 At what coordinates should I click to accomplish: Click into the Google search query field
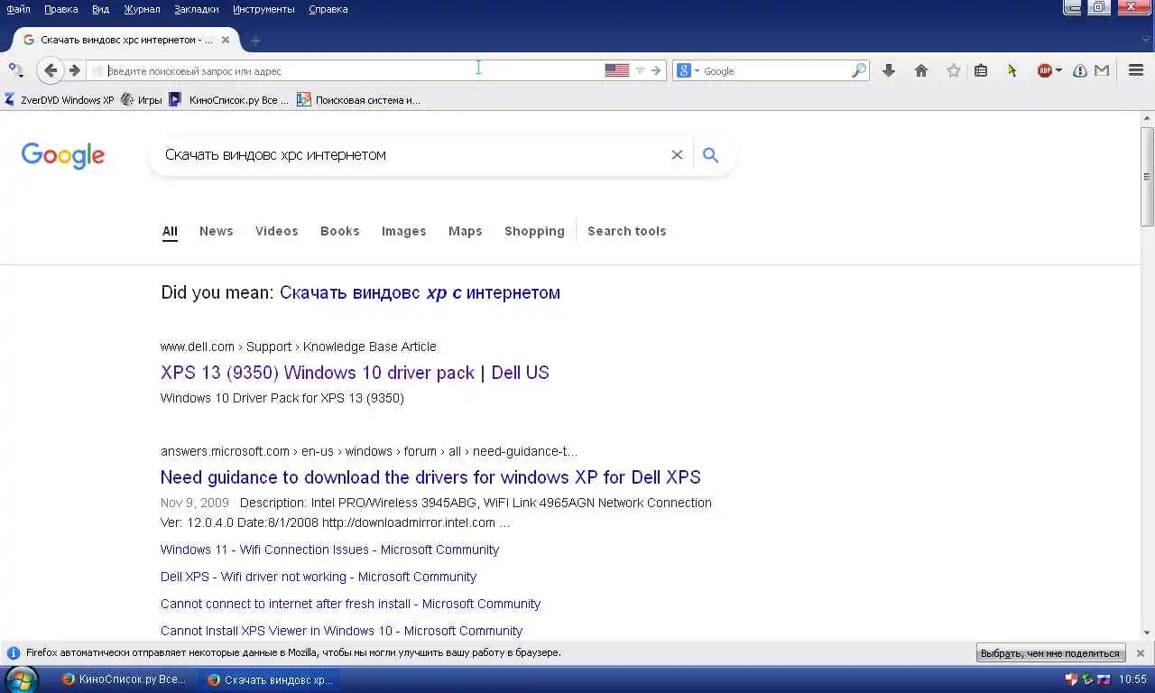[x=411, y=155]
